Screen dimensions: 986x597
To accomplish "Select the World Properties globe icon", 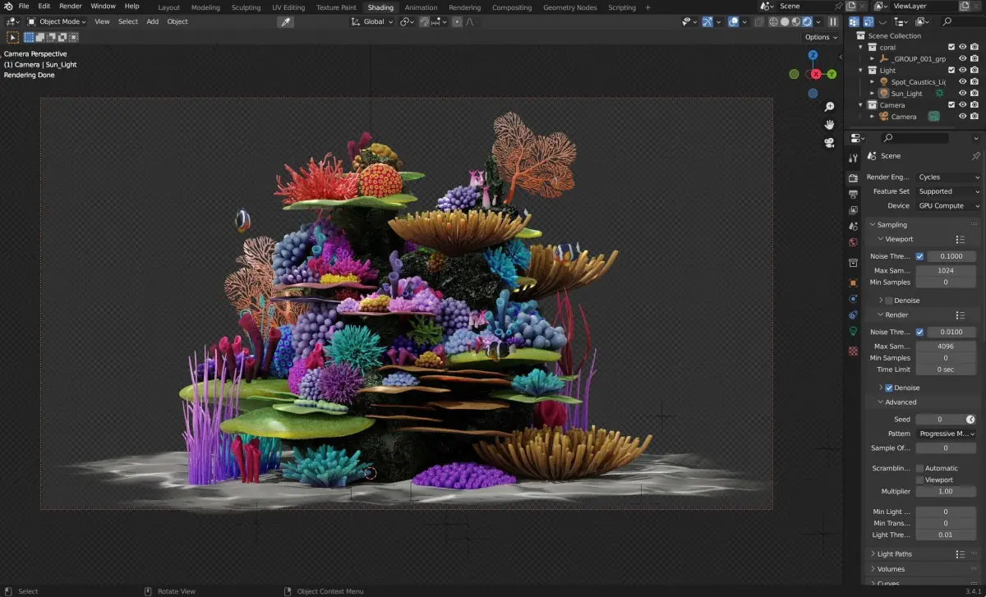I will click(x=853, y=242).
